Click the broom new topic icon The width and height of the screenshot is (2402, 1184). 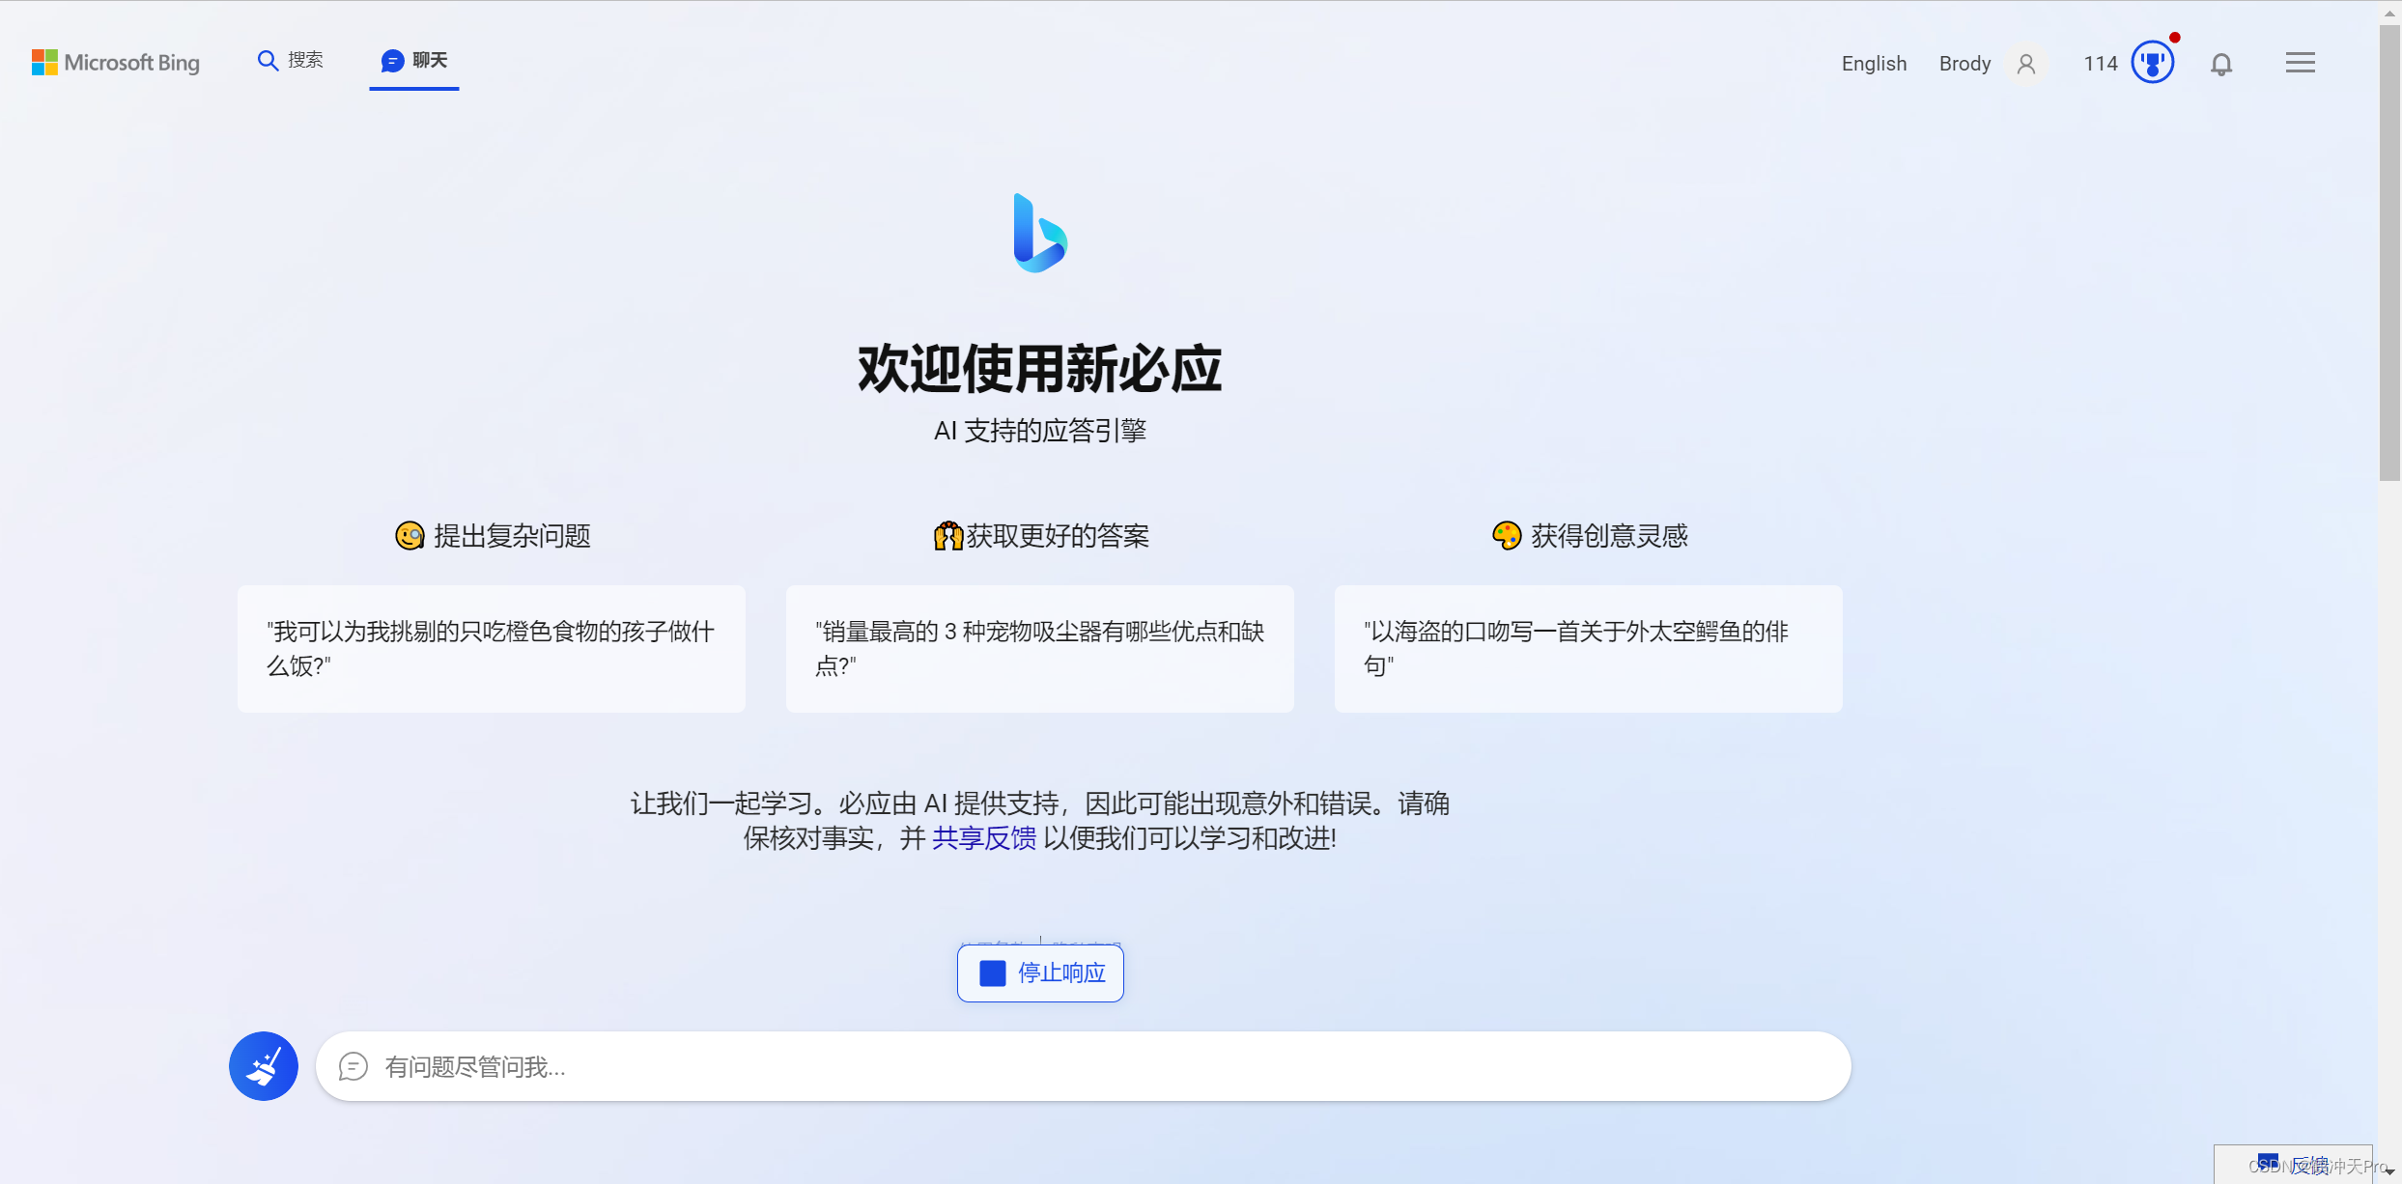[264, 1066]
